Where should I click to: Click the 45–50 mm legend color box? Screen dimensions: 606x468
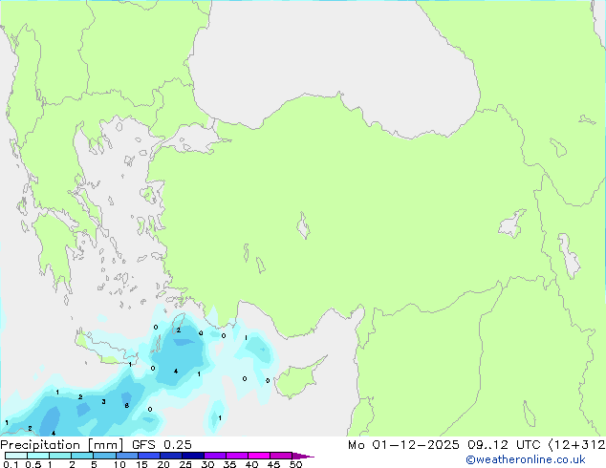pos(281,456)
